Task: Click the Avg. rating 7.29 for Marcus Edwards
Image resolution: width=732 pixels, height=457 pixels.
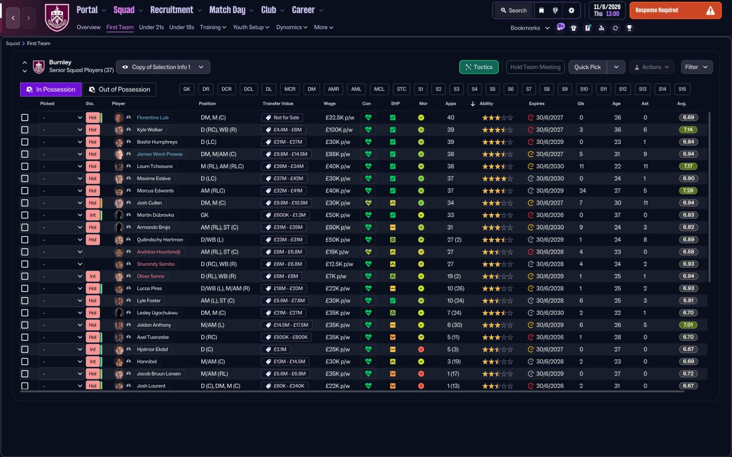Action: (689, 191)
